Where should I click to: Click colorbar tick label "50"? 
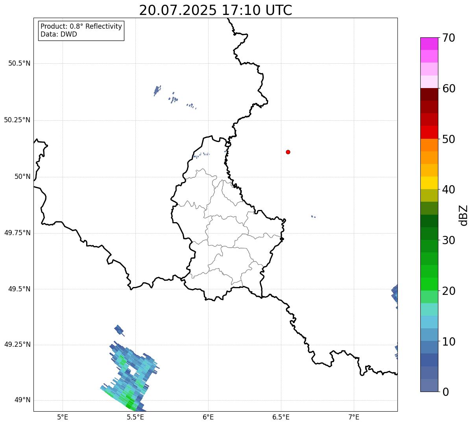pyautogui.click(x=449, y=139)
